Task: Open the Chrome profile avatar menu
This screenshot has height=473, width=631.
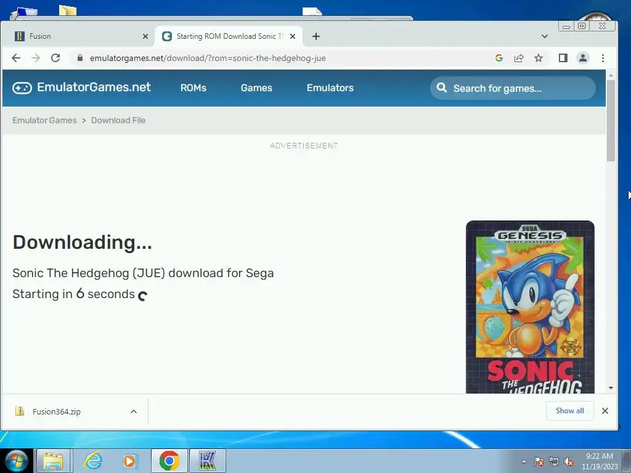Action: pos(583,58)
